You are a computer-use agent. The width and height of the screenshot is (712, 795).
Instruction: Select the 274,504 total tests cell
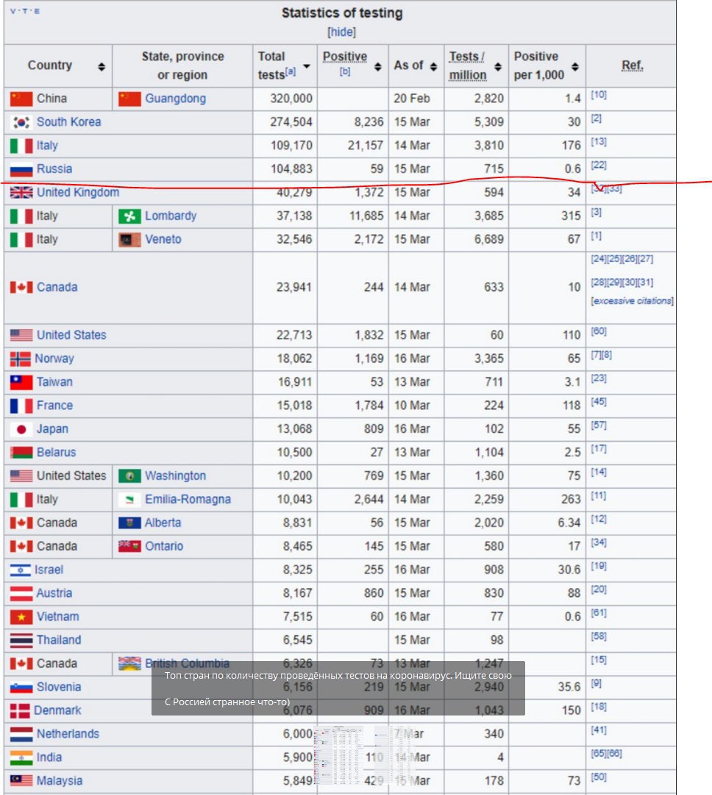click(285, 122)
